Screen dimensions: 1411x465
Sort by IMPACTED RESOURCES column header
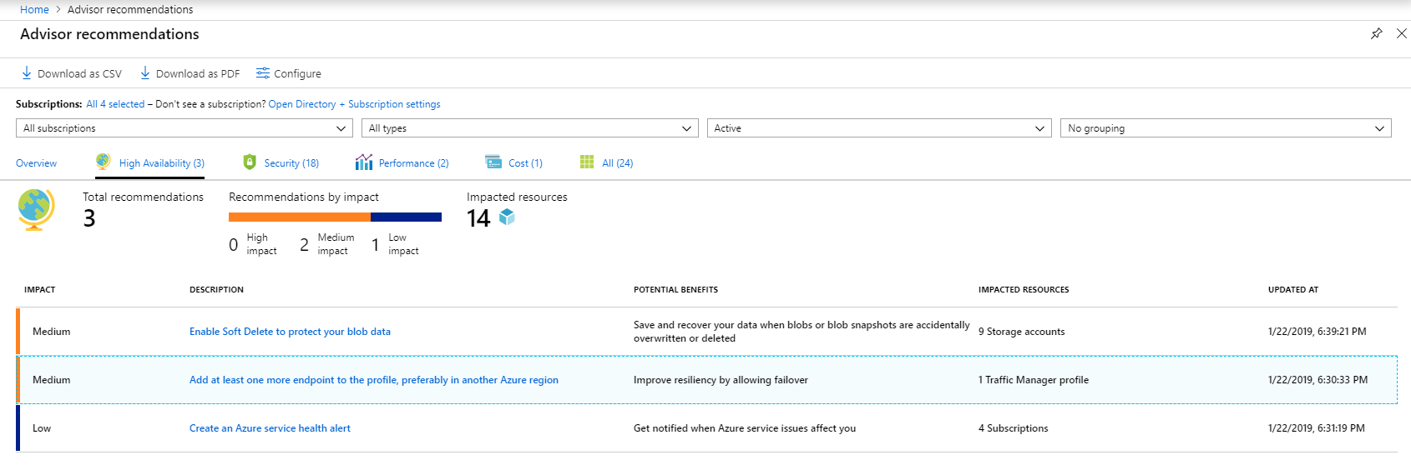point(1024,290)
